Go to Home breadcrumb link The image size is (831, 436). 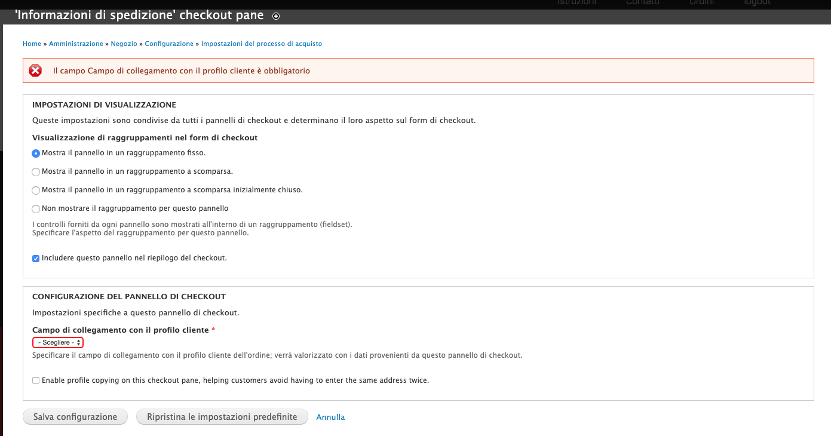(x=32, y=44)
